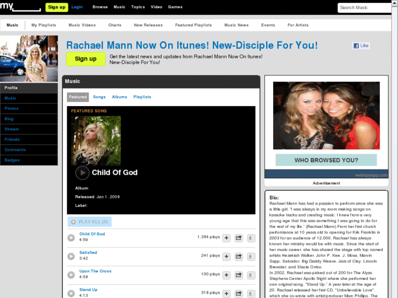Open the Login link

pos(77,7)
